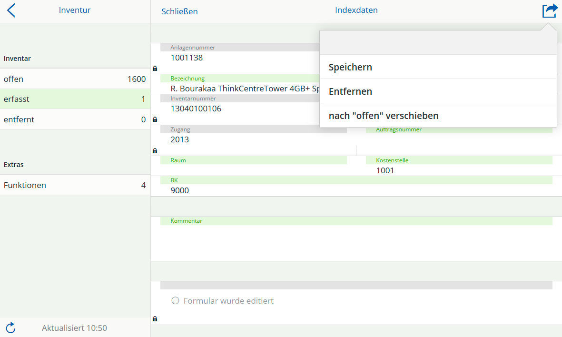Screen dimensions: 562x337
Task: Click the refresh icon at bottom left
Action: pyautogui.click(x=11, y=327)
